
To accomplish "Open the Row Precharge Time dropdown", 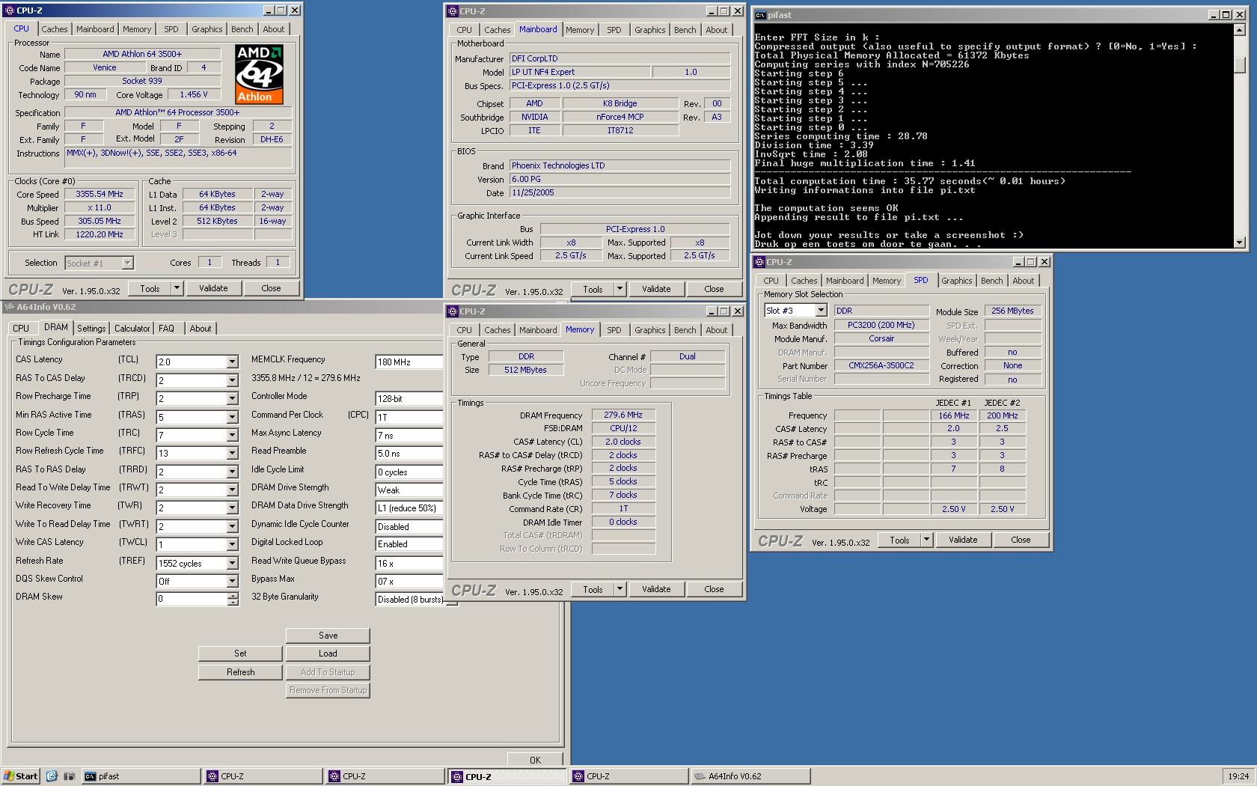I will (x=232, y=399).
